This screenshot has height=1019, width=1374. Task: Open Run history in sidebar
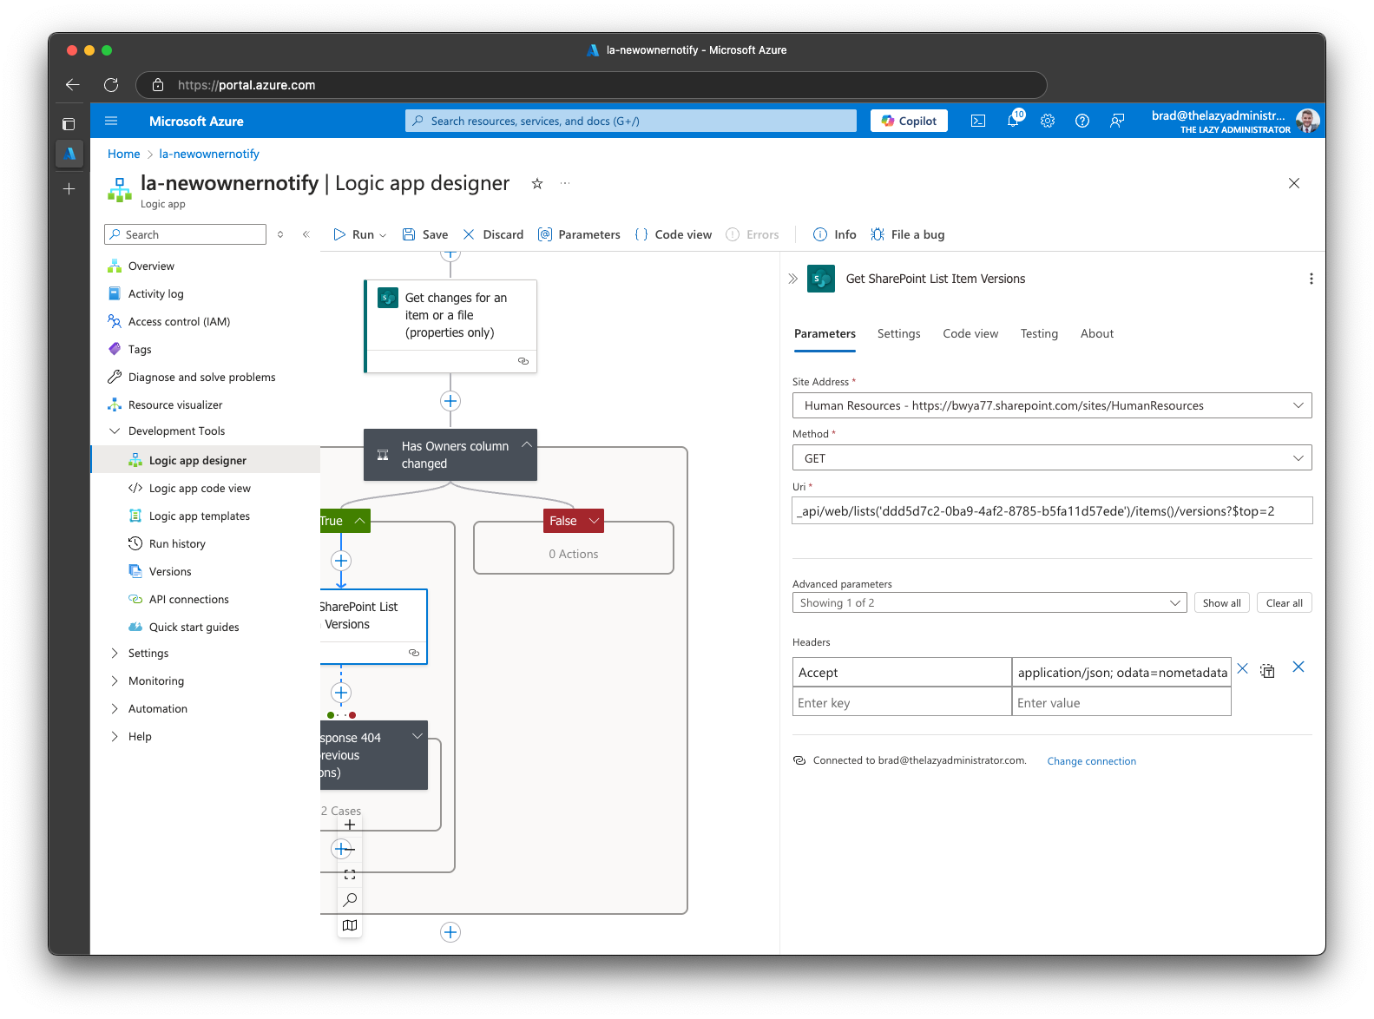click(x=177, y=544)
